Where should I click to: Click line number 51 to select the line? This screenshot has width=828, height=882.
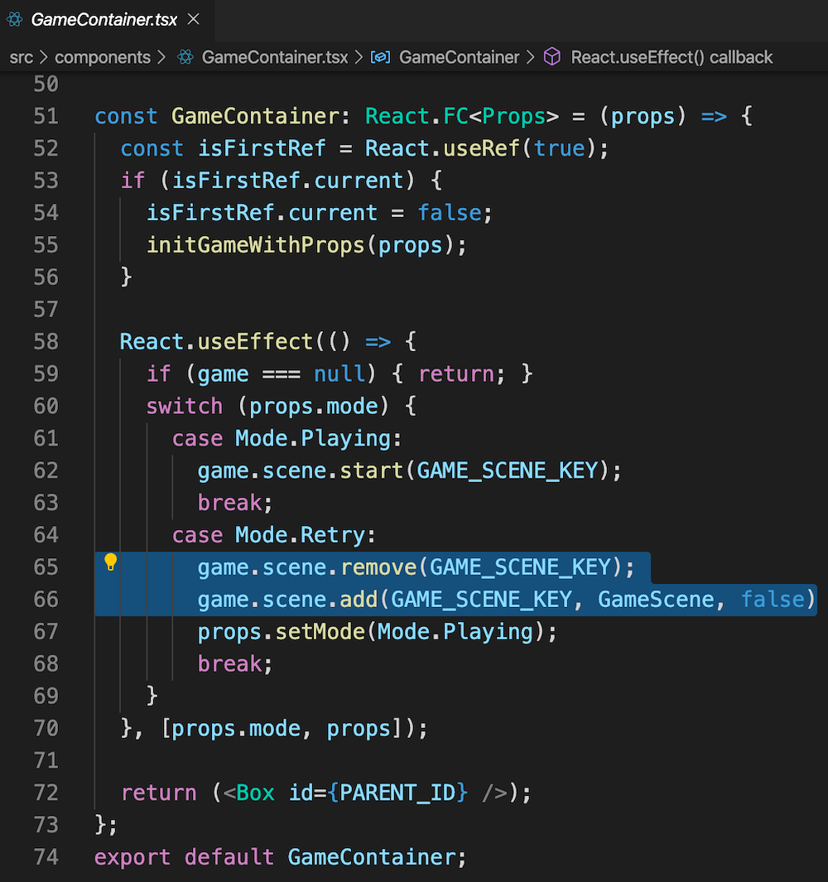click(46, 115)
